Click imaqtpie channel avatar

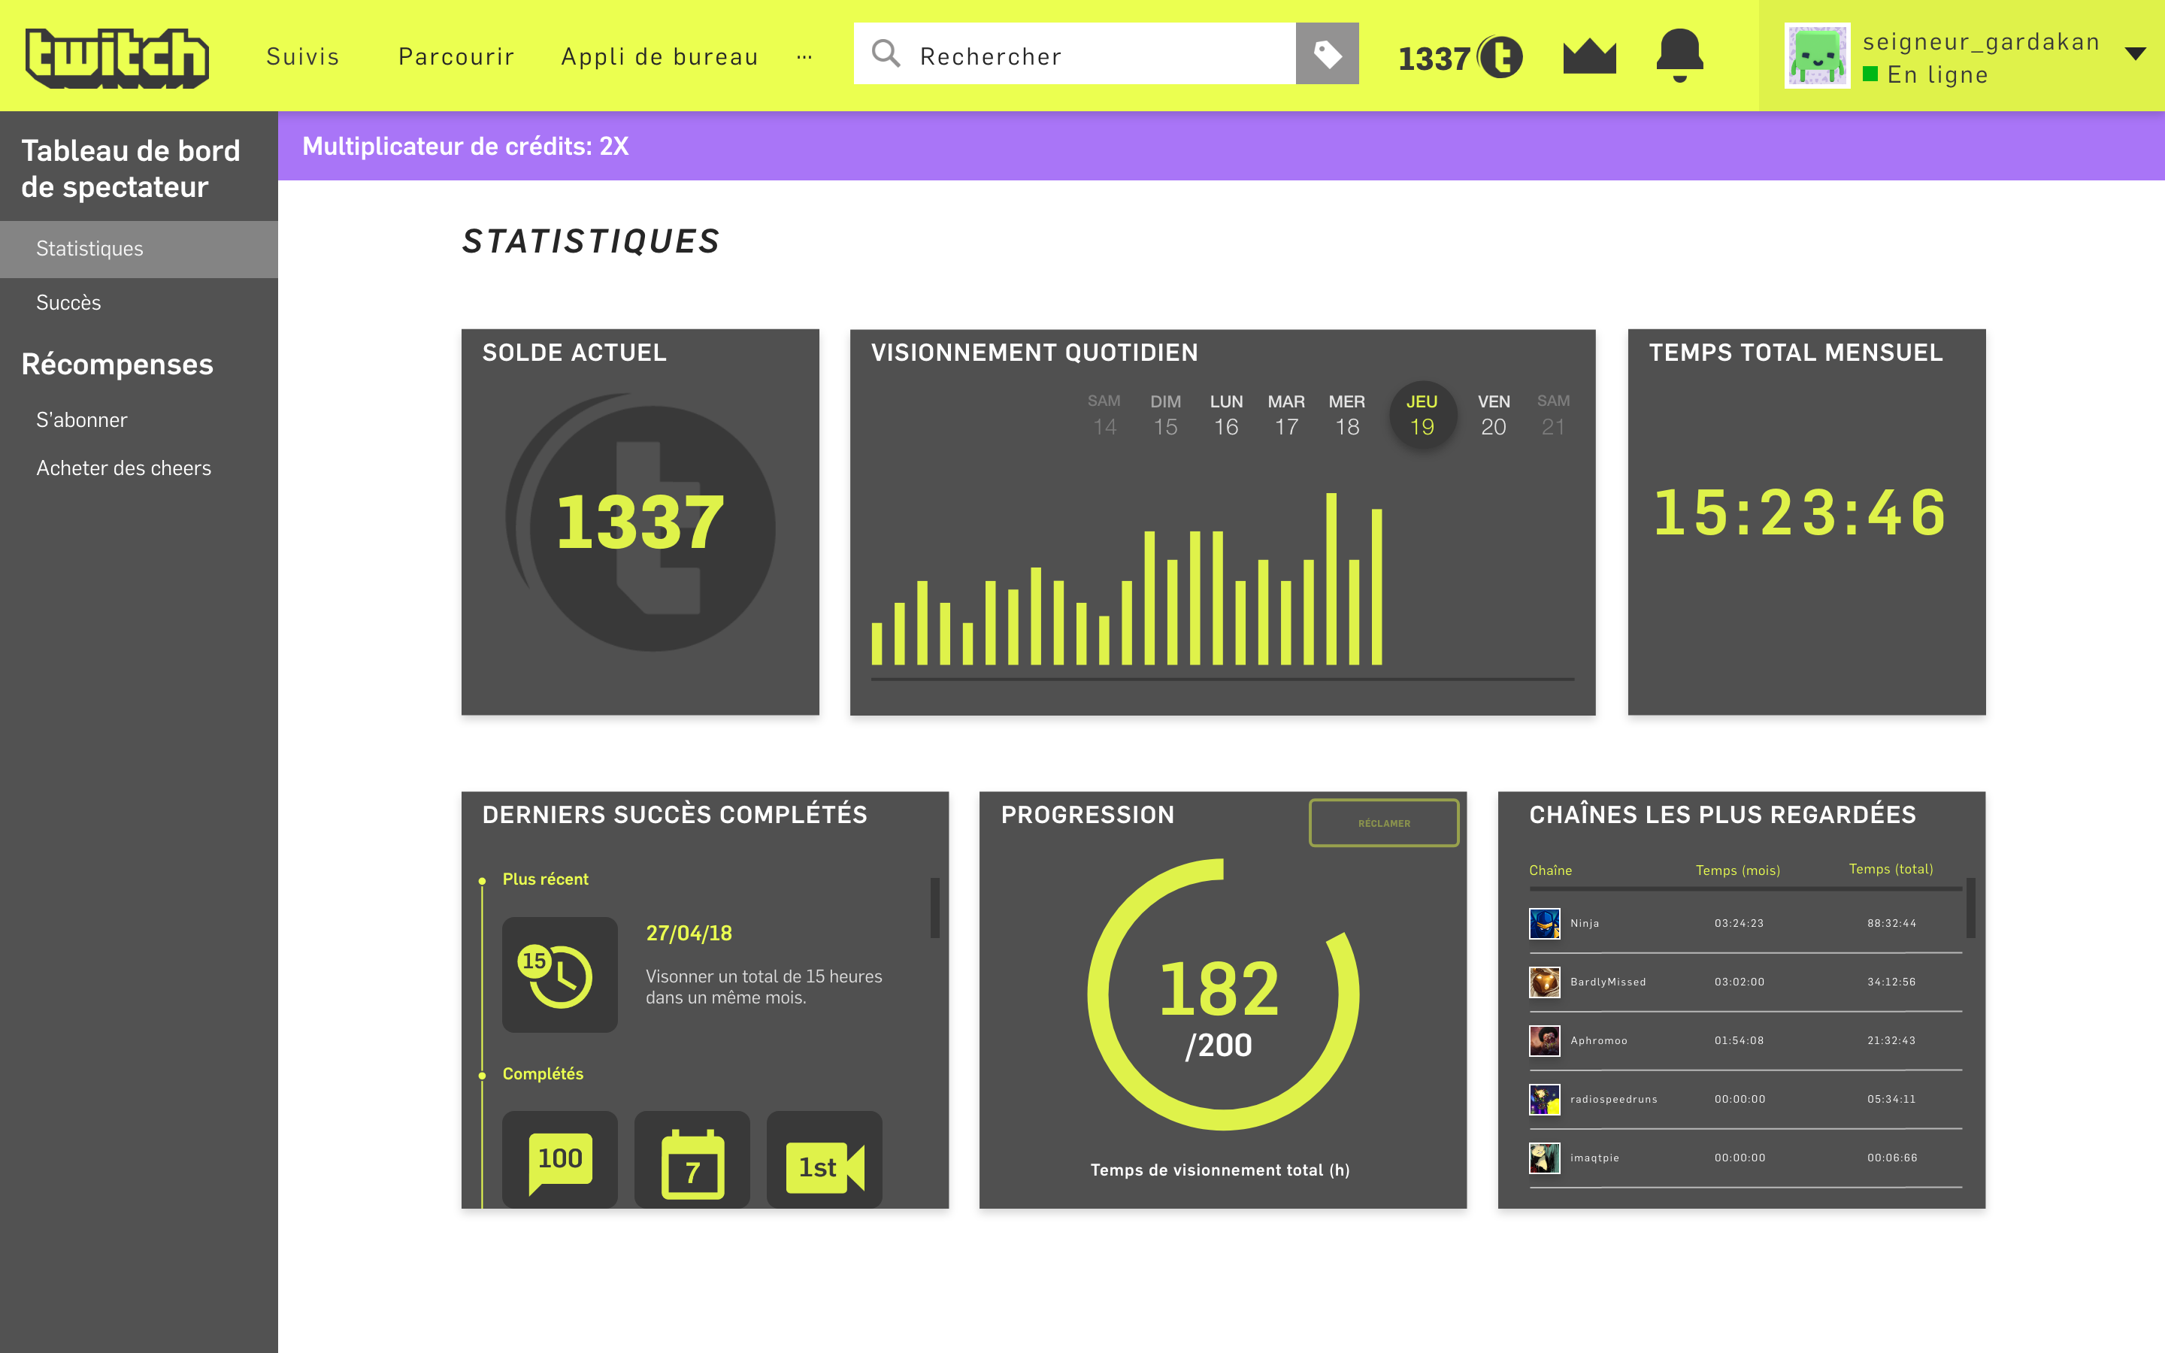point(1544,1158)
